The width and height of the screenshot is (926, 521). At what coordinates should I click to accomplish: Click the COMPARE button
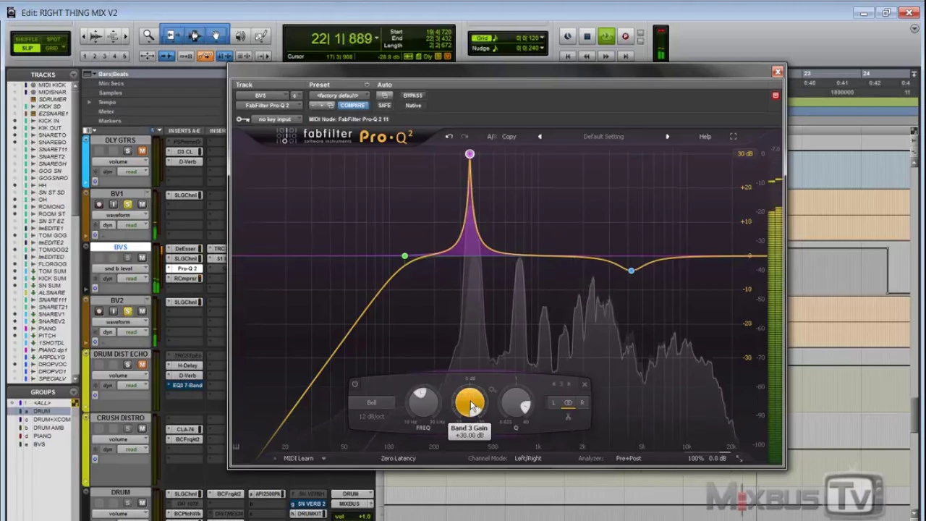coord(352,106)
